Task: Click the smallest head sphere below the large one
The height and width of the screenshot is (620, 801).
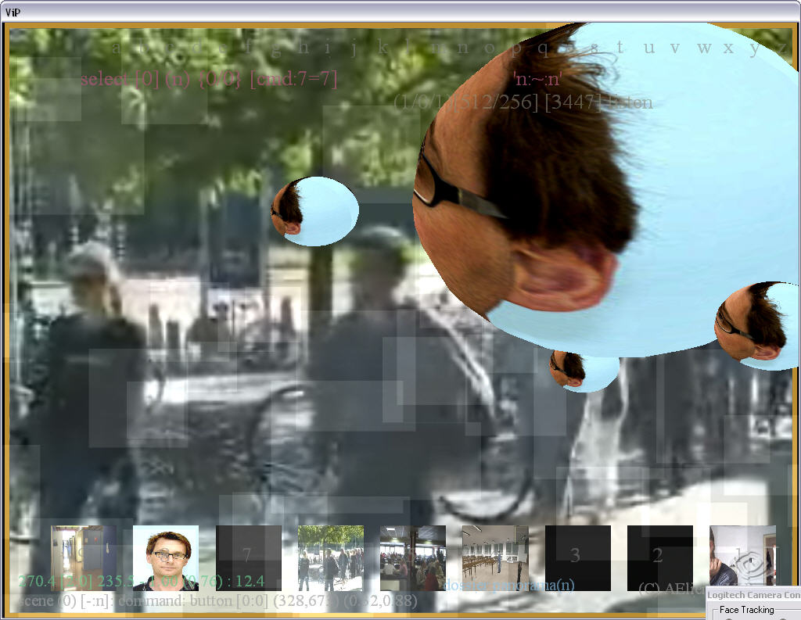Action: 584,371
